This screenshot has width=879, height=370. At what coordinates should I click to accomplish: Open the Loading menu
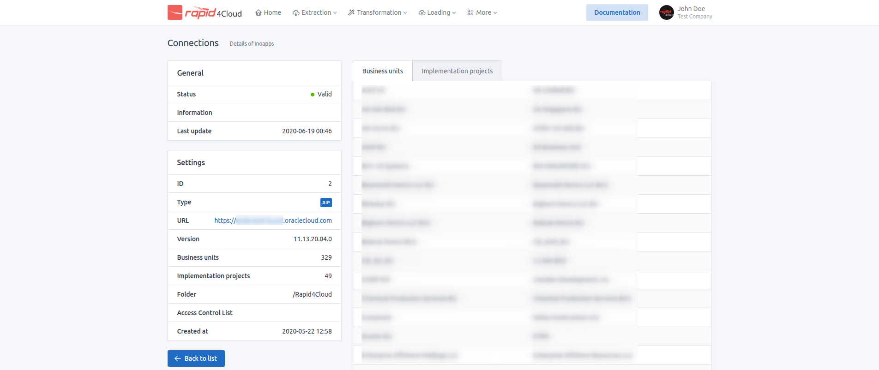click(x=437, y=12)
